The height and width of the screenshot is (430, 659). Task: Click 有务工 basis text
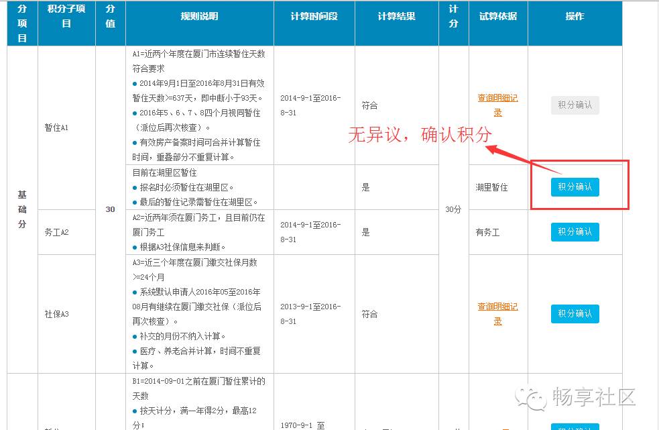coord(487,232)
